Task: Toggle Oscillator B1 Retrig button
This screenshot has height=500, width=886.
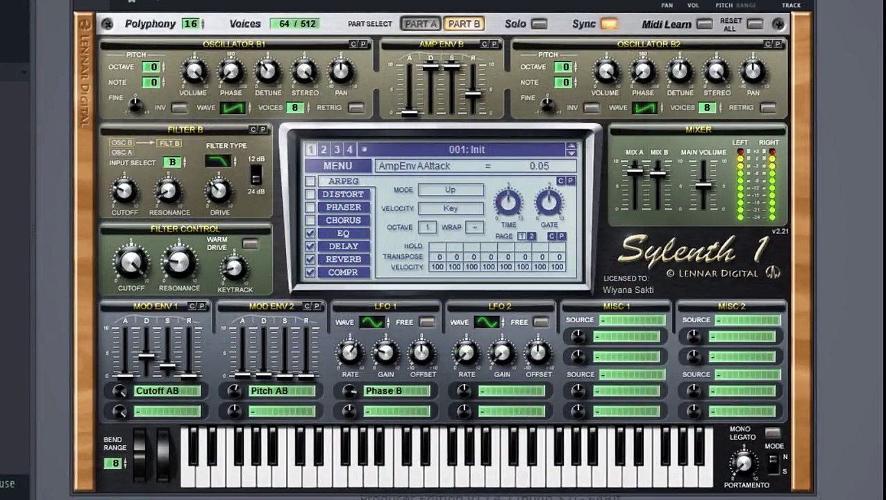Action: tap(356, 108)
